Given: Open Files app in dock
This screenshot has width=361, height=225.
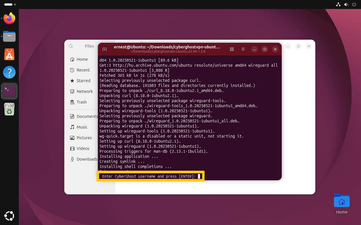Looking at the screenshot, I should point(9,36).
